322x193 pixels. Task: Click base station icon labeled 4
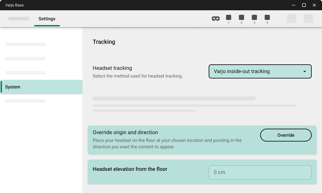coord(267,18)
